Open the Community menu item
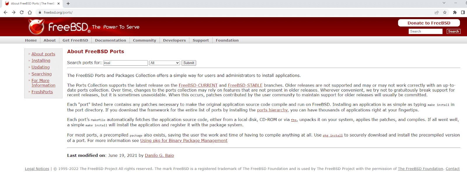 click(x=144, y=40)
